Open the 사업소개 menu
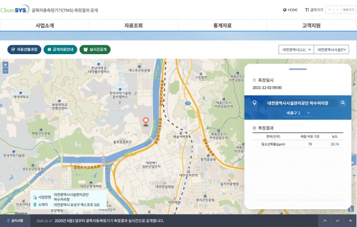This screenshot has width=357, height=227. coord(45,25)
